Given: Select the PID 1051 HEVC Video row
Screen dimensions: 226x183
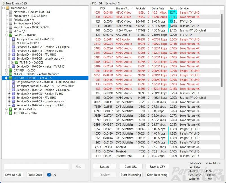Looking at the screenshot, I should (155, 12).
